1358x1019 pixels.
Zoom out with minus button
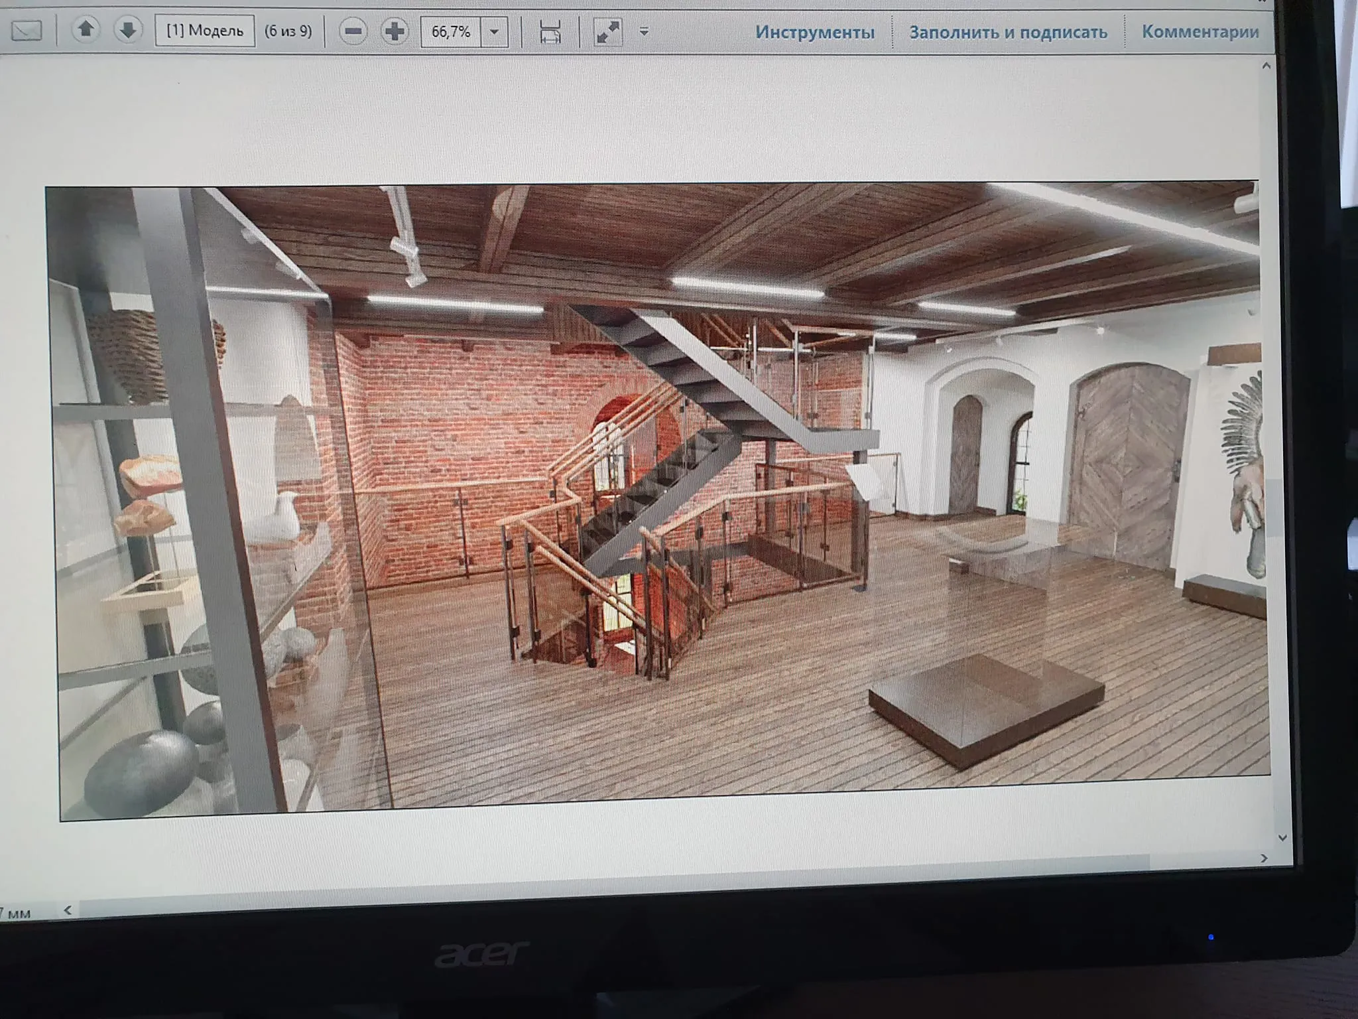pyautogui.click(x=353, y=31)
